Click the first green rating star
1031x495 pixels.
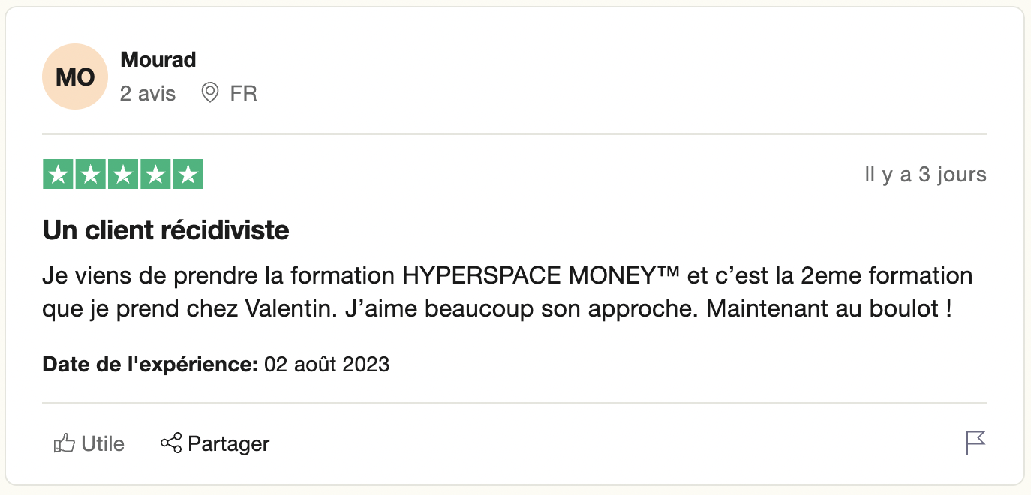pos(57,175)
